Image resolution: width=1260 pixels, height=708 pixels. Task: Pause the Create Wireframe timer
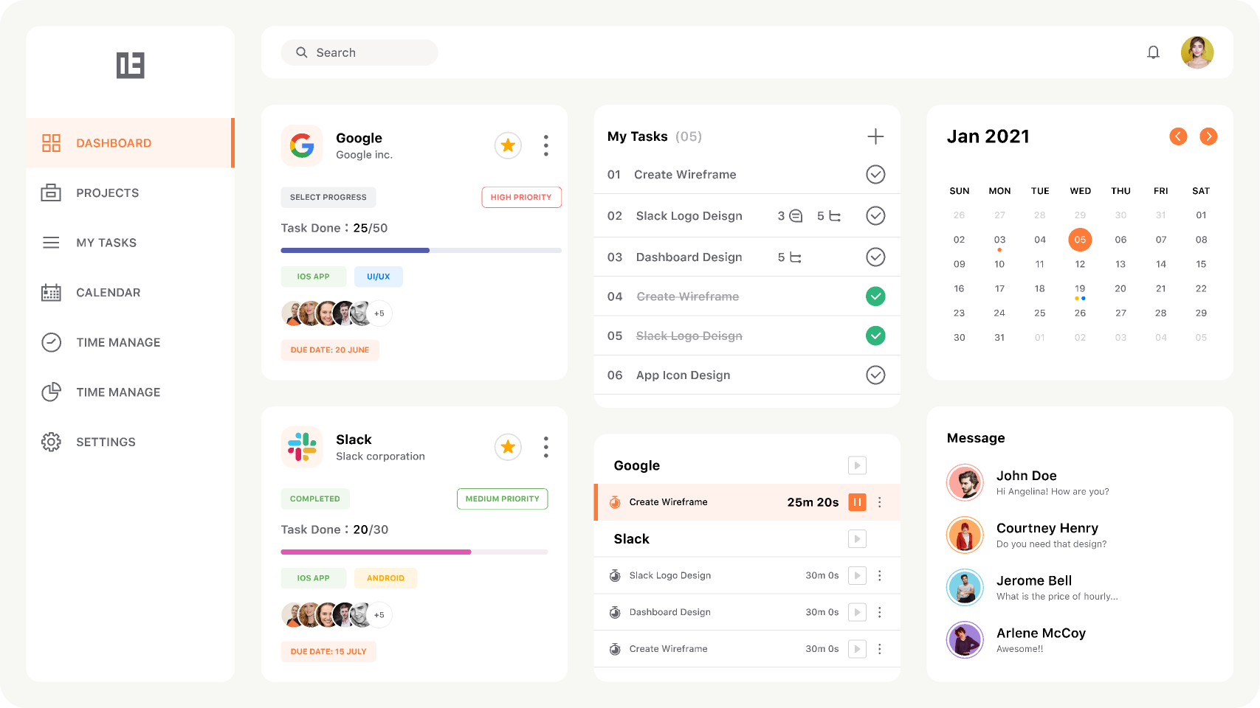pos(857,502)
